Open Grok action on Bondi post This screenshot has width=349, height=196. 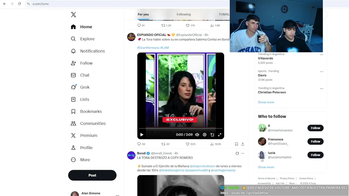pos(237,153)
